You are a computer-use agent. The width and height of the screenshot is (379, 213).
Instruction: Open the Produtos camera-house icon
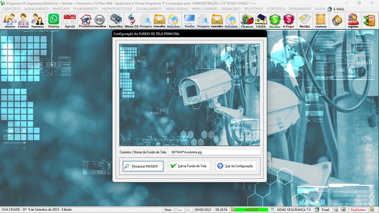[86, 20]
